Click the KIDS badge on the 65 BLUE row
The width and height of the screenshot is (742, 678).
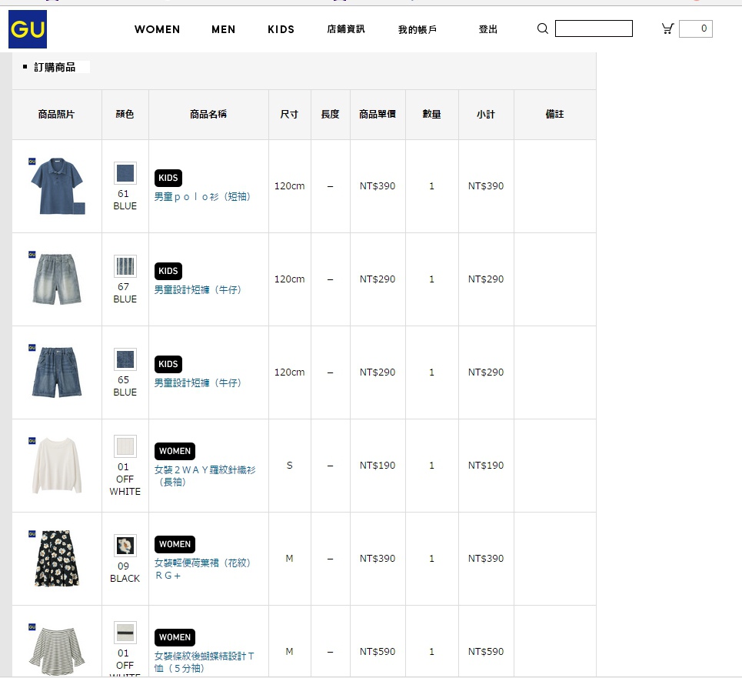point(168,364)
